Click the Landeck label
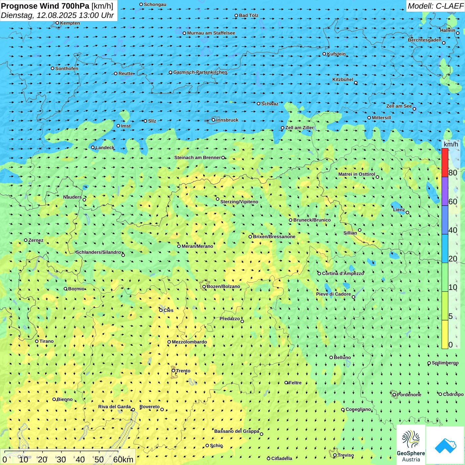465x465 pixels. point(105,147)
